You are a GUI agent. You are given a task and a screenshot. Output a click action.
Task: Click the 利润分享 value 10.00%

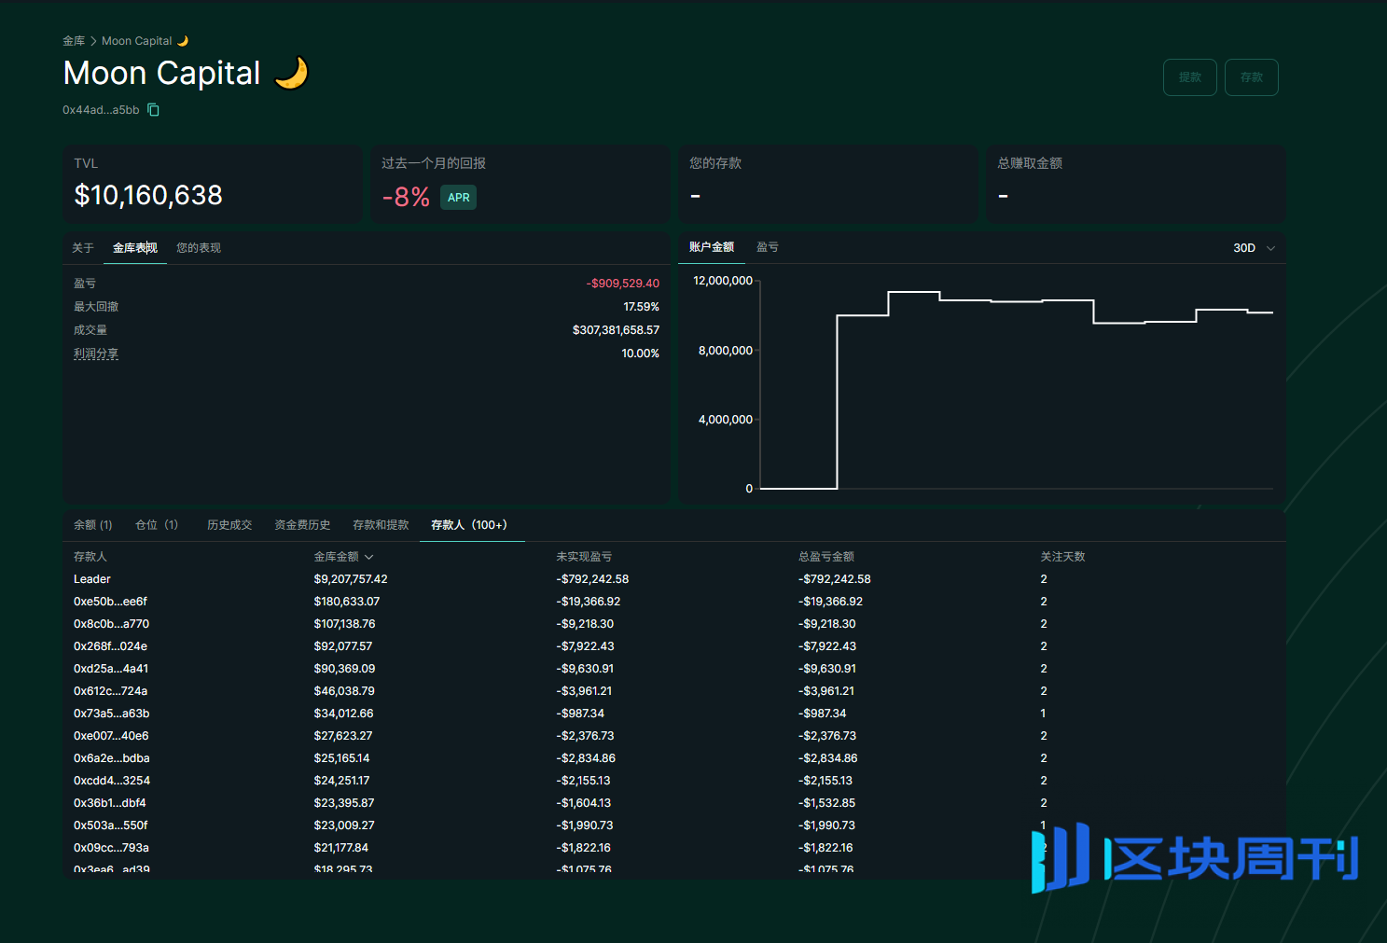point(641,354)
